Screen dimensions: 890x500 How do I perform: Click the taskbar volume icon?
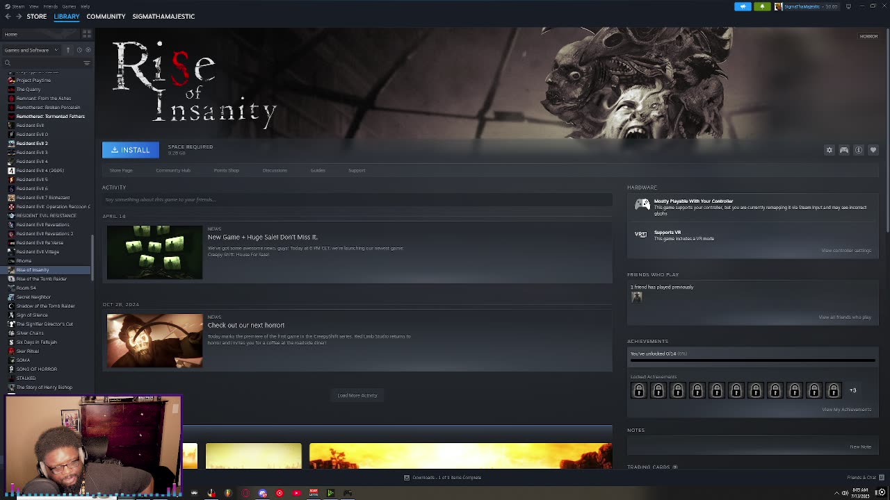pos(845,493)
